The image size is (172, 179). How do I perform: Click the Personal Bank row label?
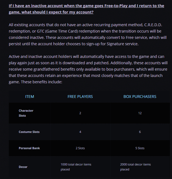[29, 148]
